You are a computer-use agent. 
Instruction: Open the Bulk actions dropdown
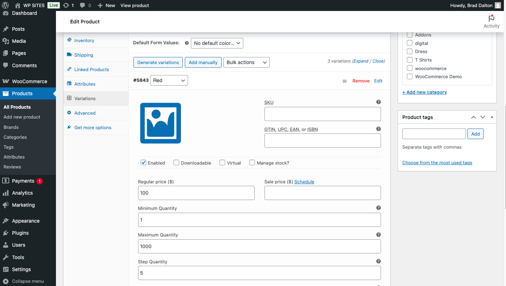click(246, 62)
